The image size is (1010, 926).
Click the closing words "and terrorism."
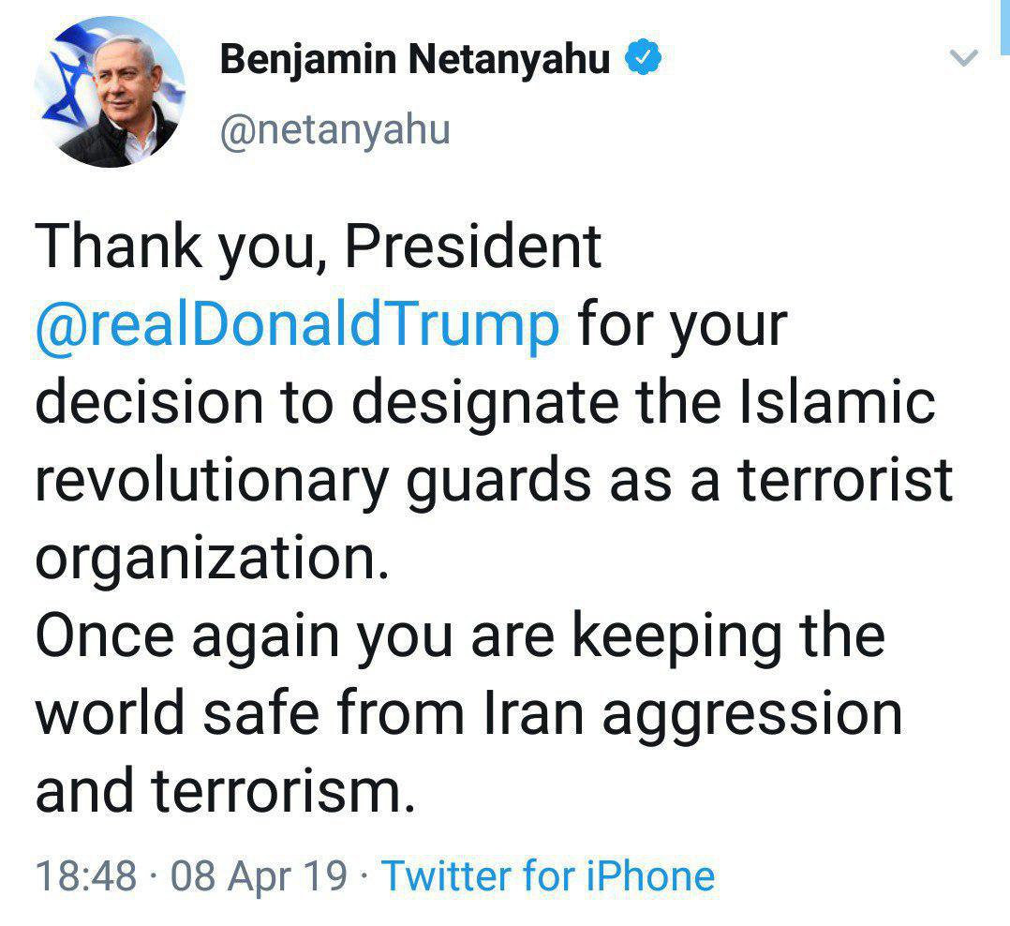224,792
